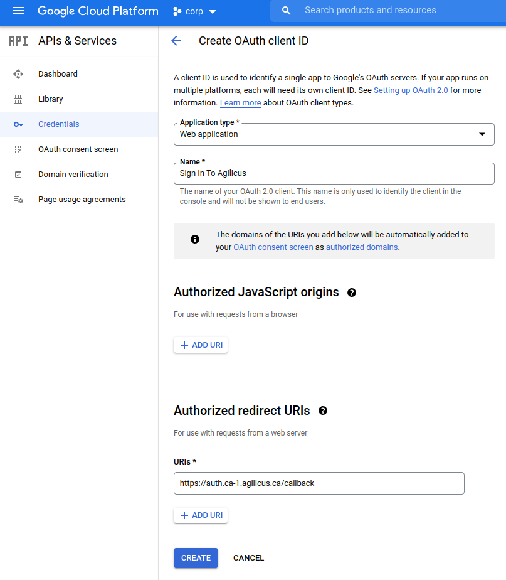Open Page usage agreements in sidebar

tap(82, 200)
